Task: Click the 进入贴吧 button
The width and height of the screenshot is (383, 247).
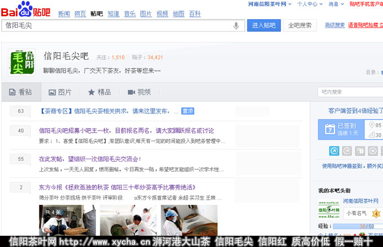Action: (264, 25)
